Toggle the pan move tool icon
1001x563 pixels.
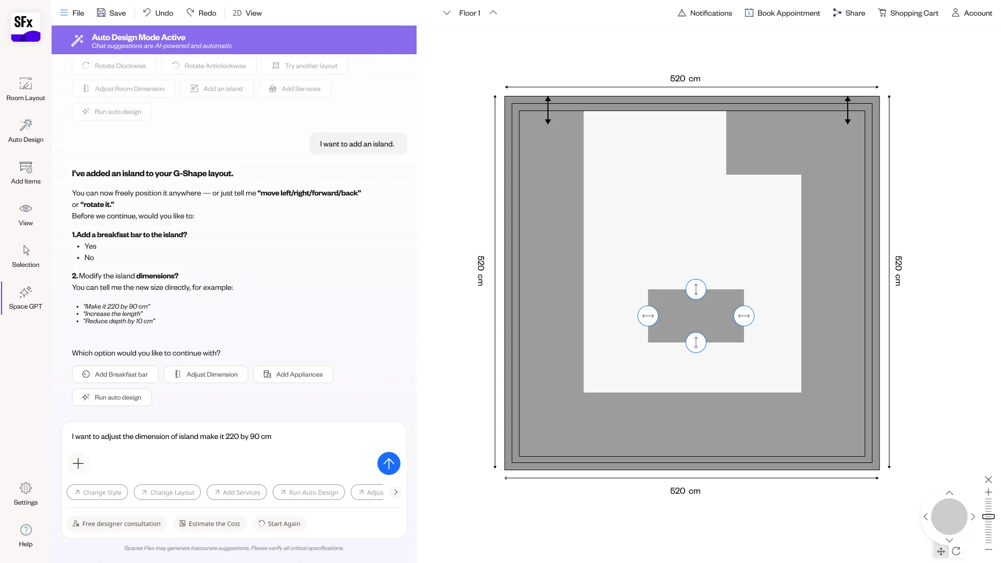941,551
